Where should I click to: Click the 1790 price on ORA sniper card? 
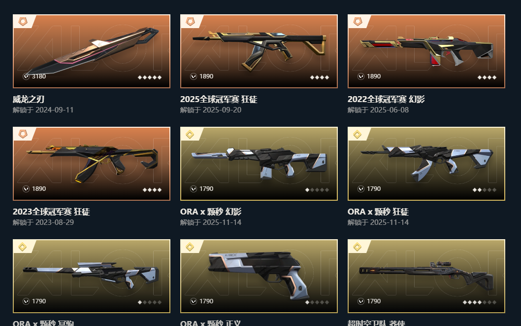coord(39,301)
